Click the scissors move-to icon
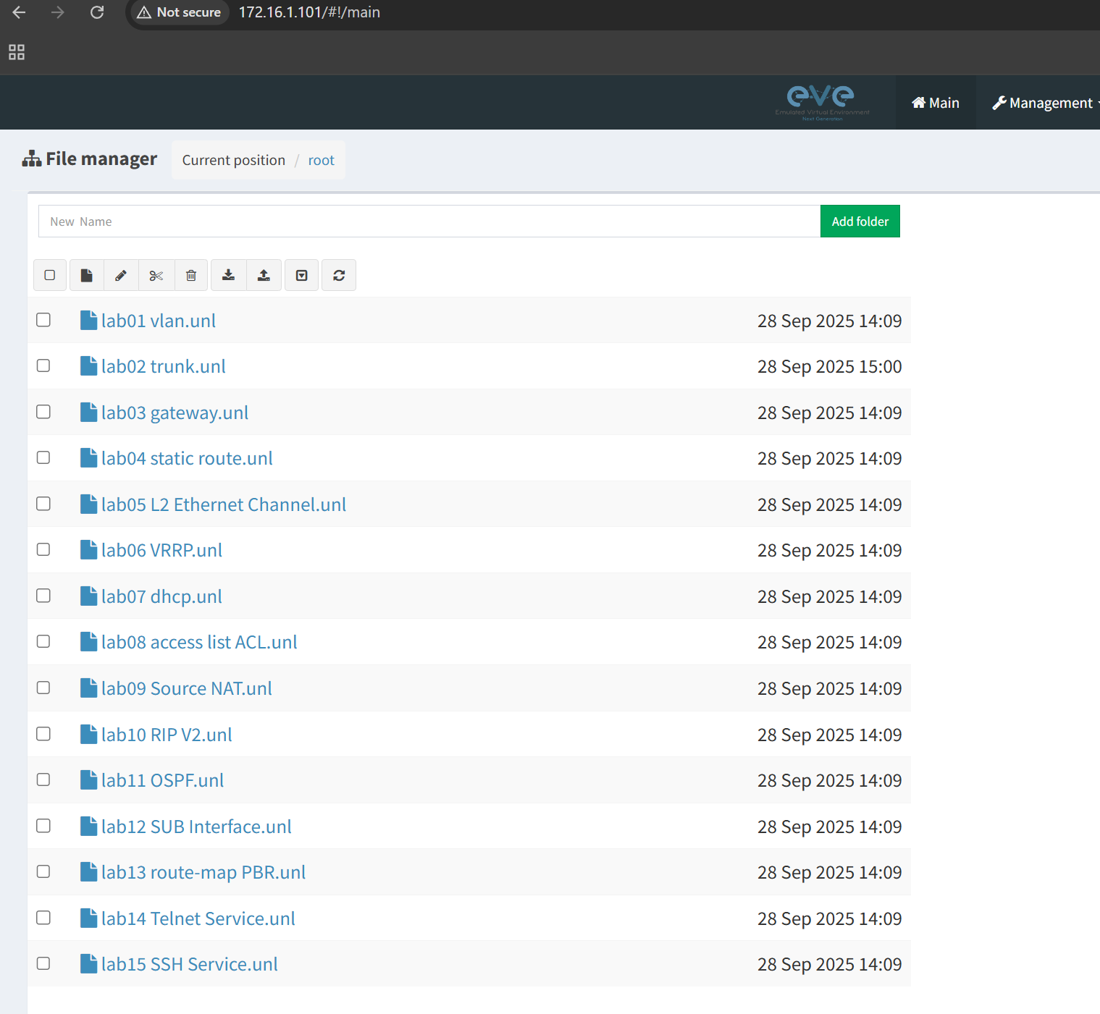 click(x=156, y=275)
